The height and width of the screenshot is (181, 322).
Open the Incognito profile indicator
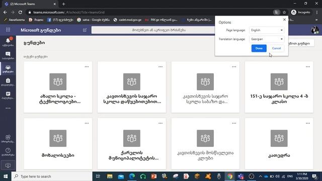301,12
